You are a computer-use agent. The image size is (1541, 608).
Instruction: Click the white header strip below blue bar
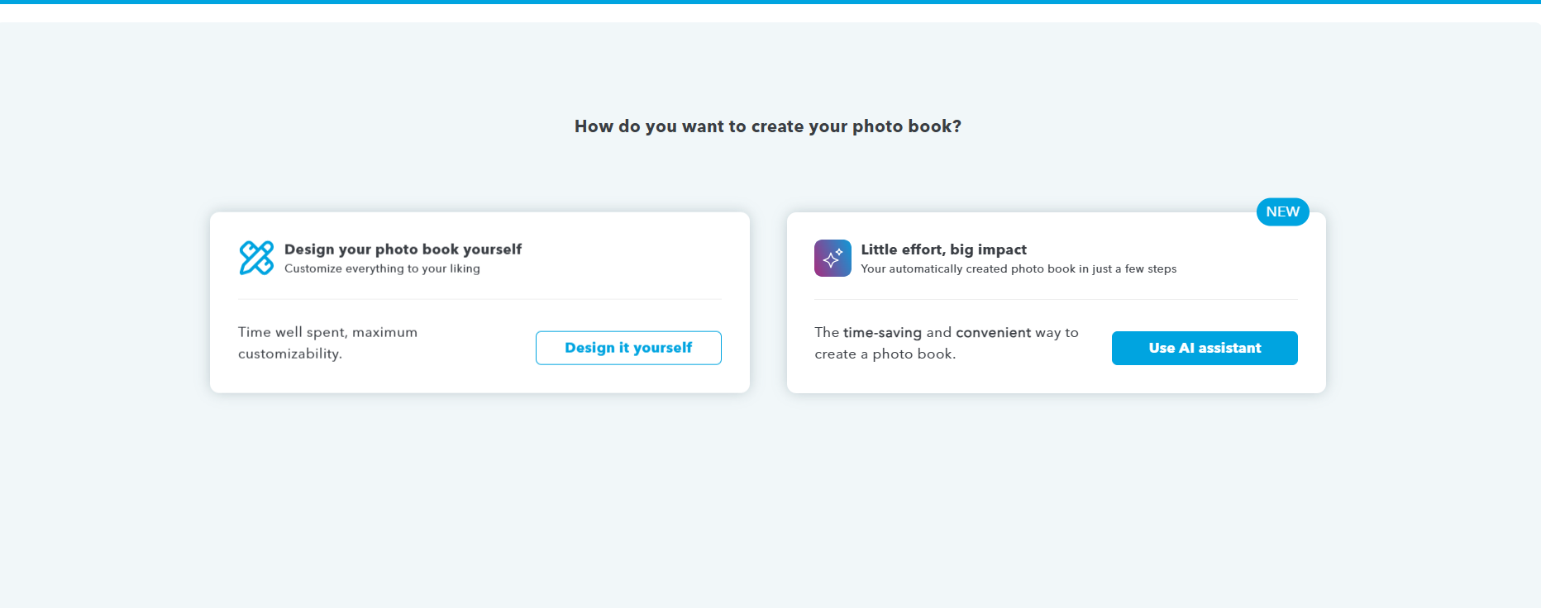pos(770,13)
